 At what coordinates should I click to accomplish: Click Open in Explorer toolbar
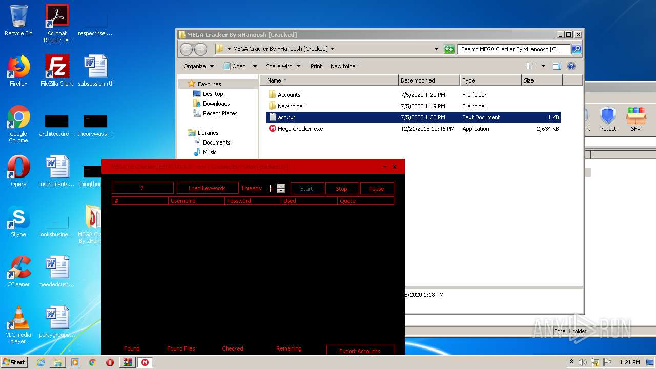[x=235, y=66]
